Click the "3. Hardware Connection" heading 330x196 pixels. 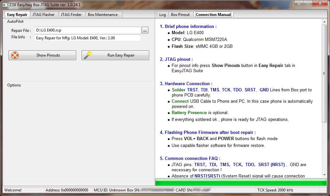[x=186, y=84]
